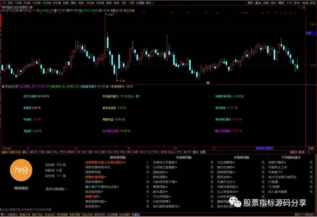Click 高商誉风险 risk item

tap(93, 172)
